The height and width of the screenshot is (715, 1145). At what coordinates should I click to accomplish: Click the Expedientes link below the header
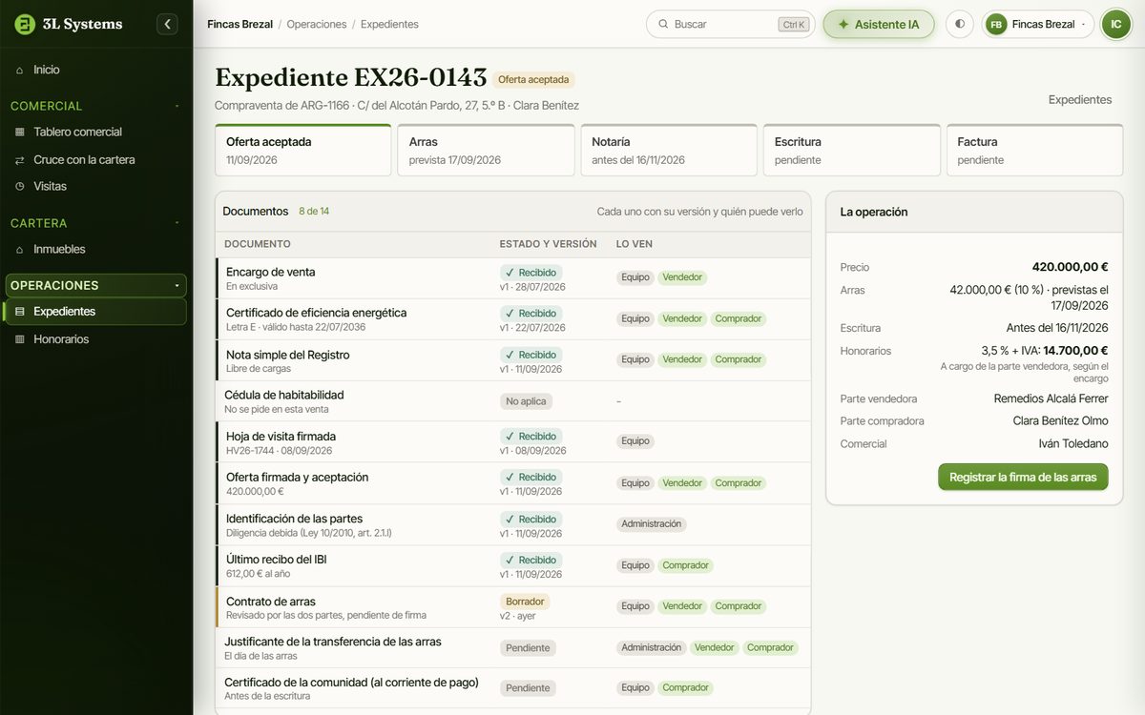pyautogui.click(x=1080, y=99)
